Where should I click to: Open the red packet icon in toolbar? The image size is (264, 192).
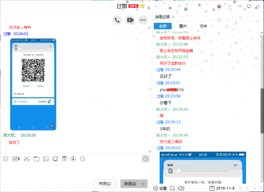point(64,159)
